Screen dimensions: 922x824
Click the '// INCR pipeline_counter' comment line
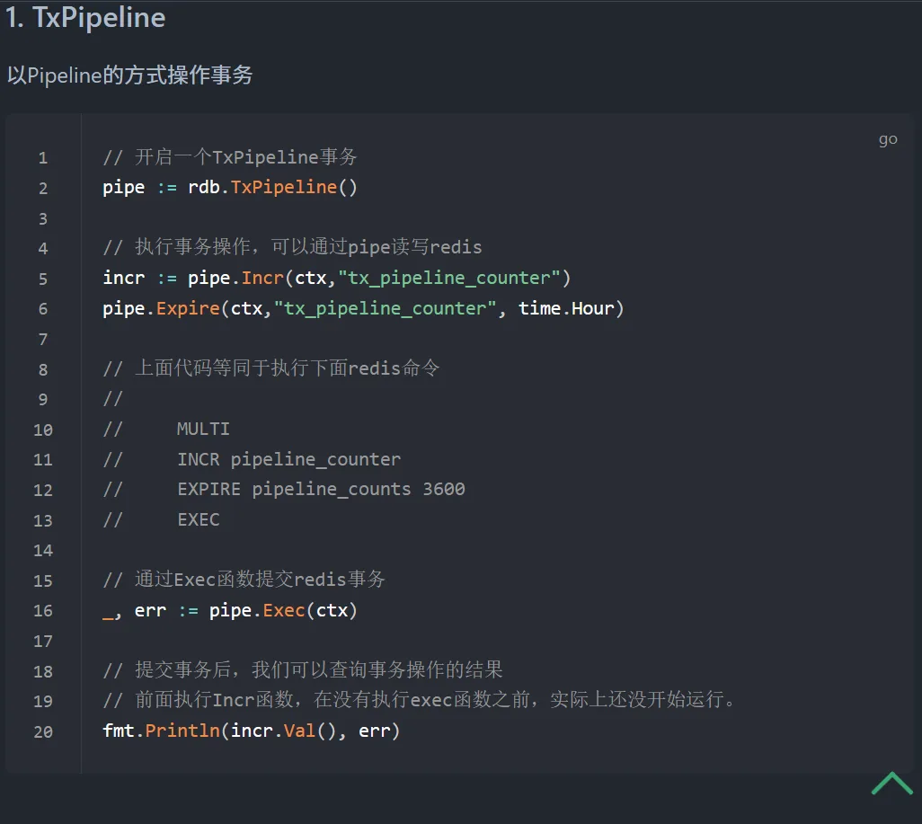click(252, 459)
